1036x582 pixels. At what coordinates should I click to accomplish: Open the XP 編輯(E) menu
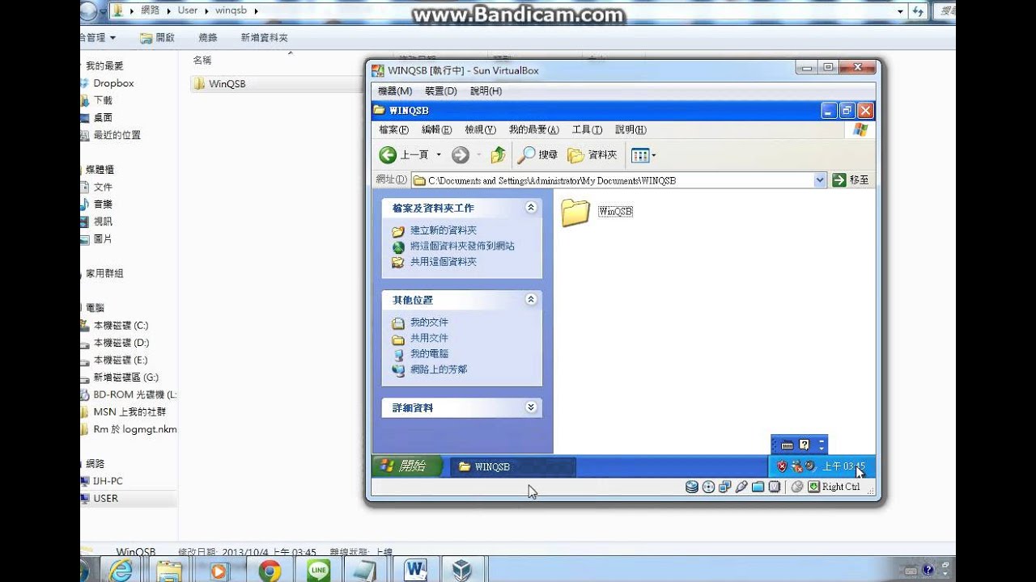[x=436, y=129]
